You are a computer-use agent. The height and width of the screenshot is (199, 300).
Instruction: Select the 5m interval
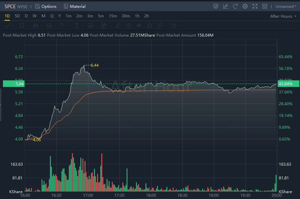pyautogui.click(x=101, y=16)
